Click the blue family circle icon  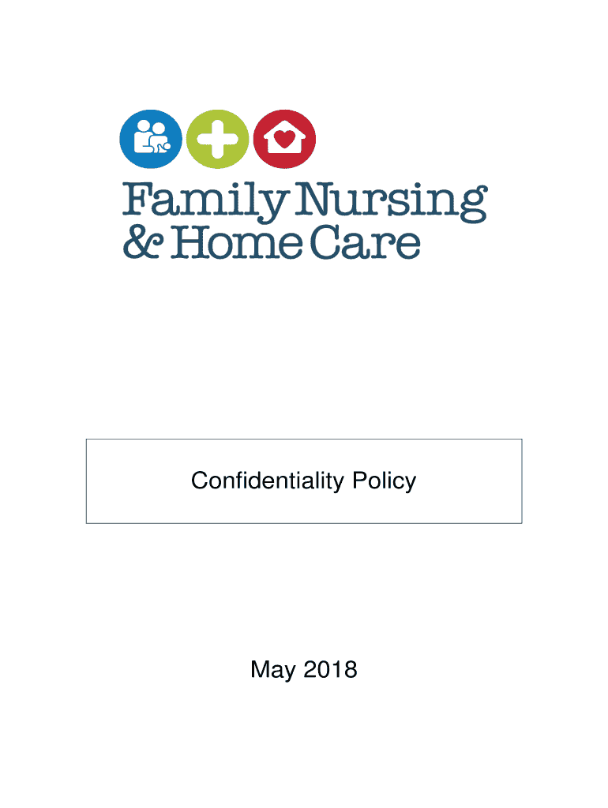(x=152, y=140)
